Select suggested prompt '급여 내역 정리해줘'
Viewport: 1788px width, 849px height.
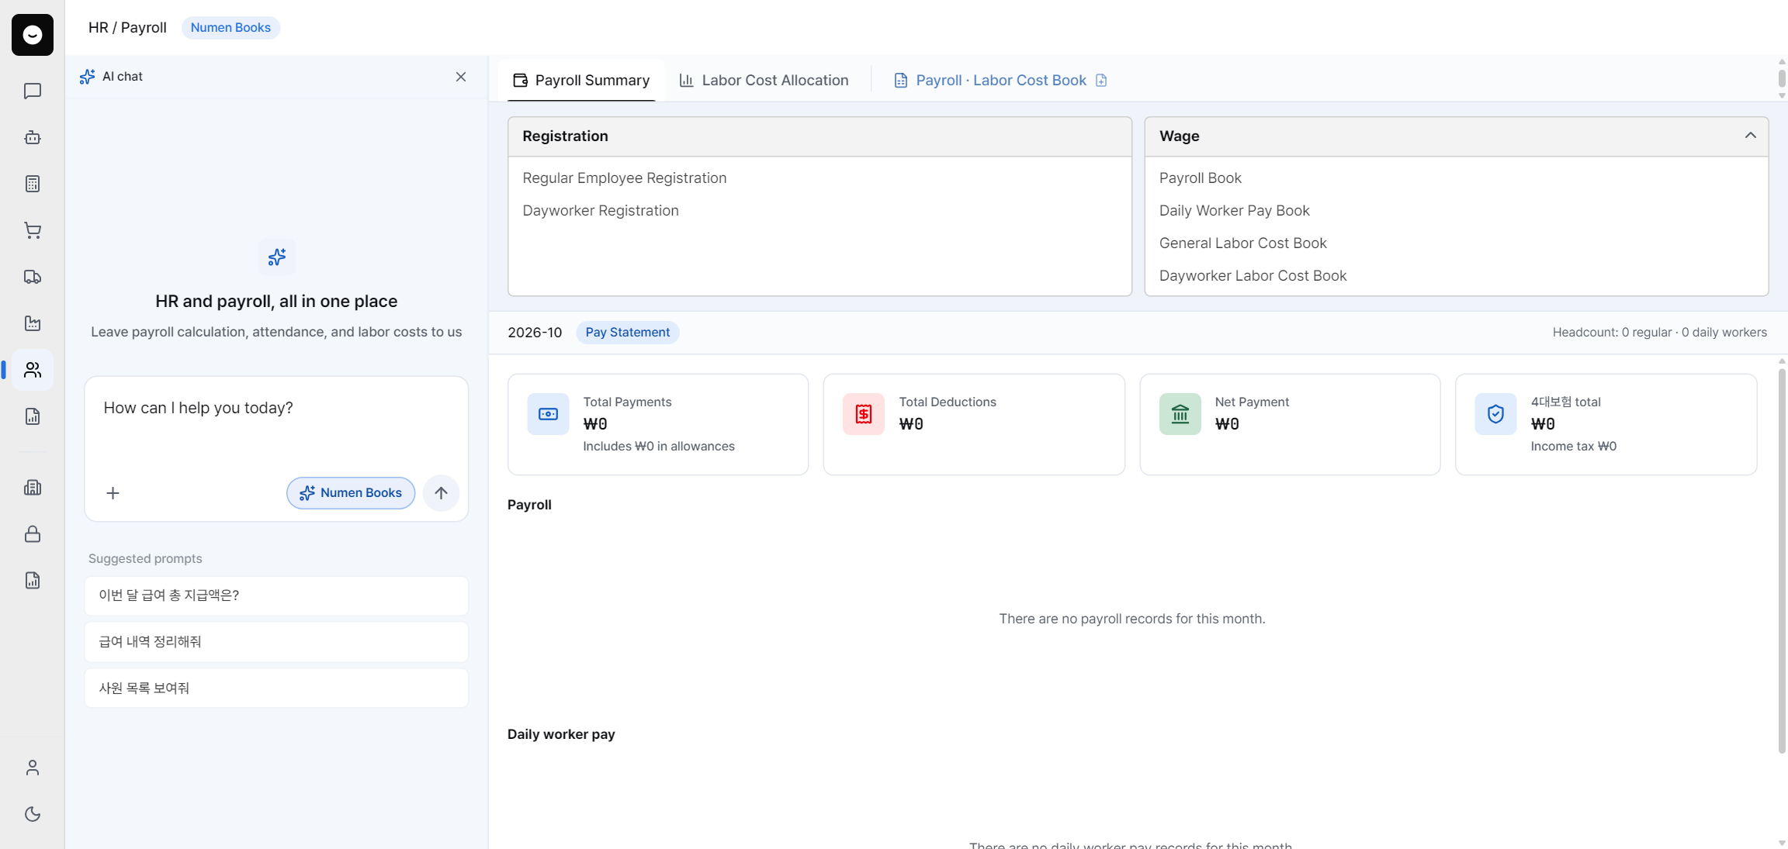276,642
